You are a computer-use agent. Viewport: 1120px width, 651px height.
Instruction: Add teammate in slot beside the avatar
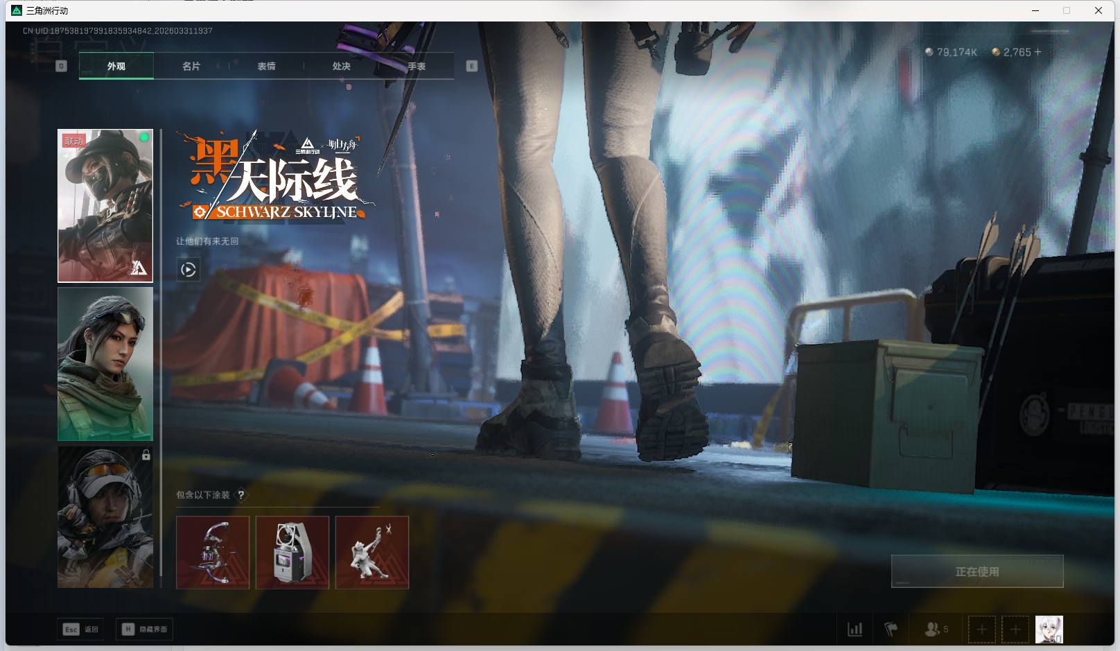pyautogui.click(x=1015, y=630)
